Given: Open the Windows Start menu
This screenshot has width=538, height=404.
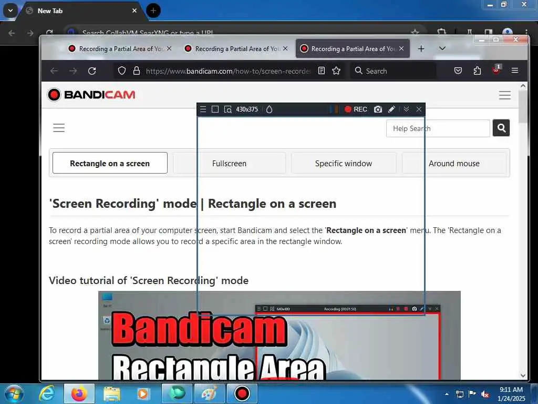Looking at the screenshot, I should point(14,394).
